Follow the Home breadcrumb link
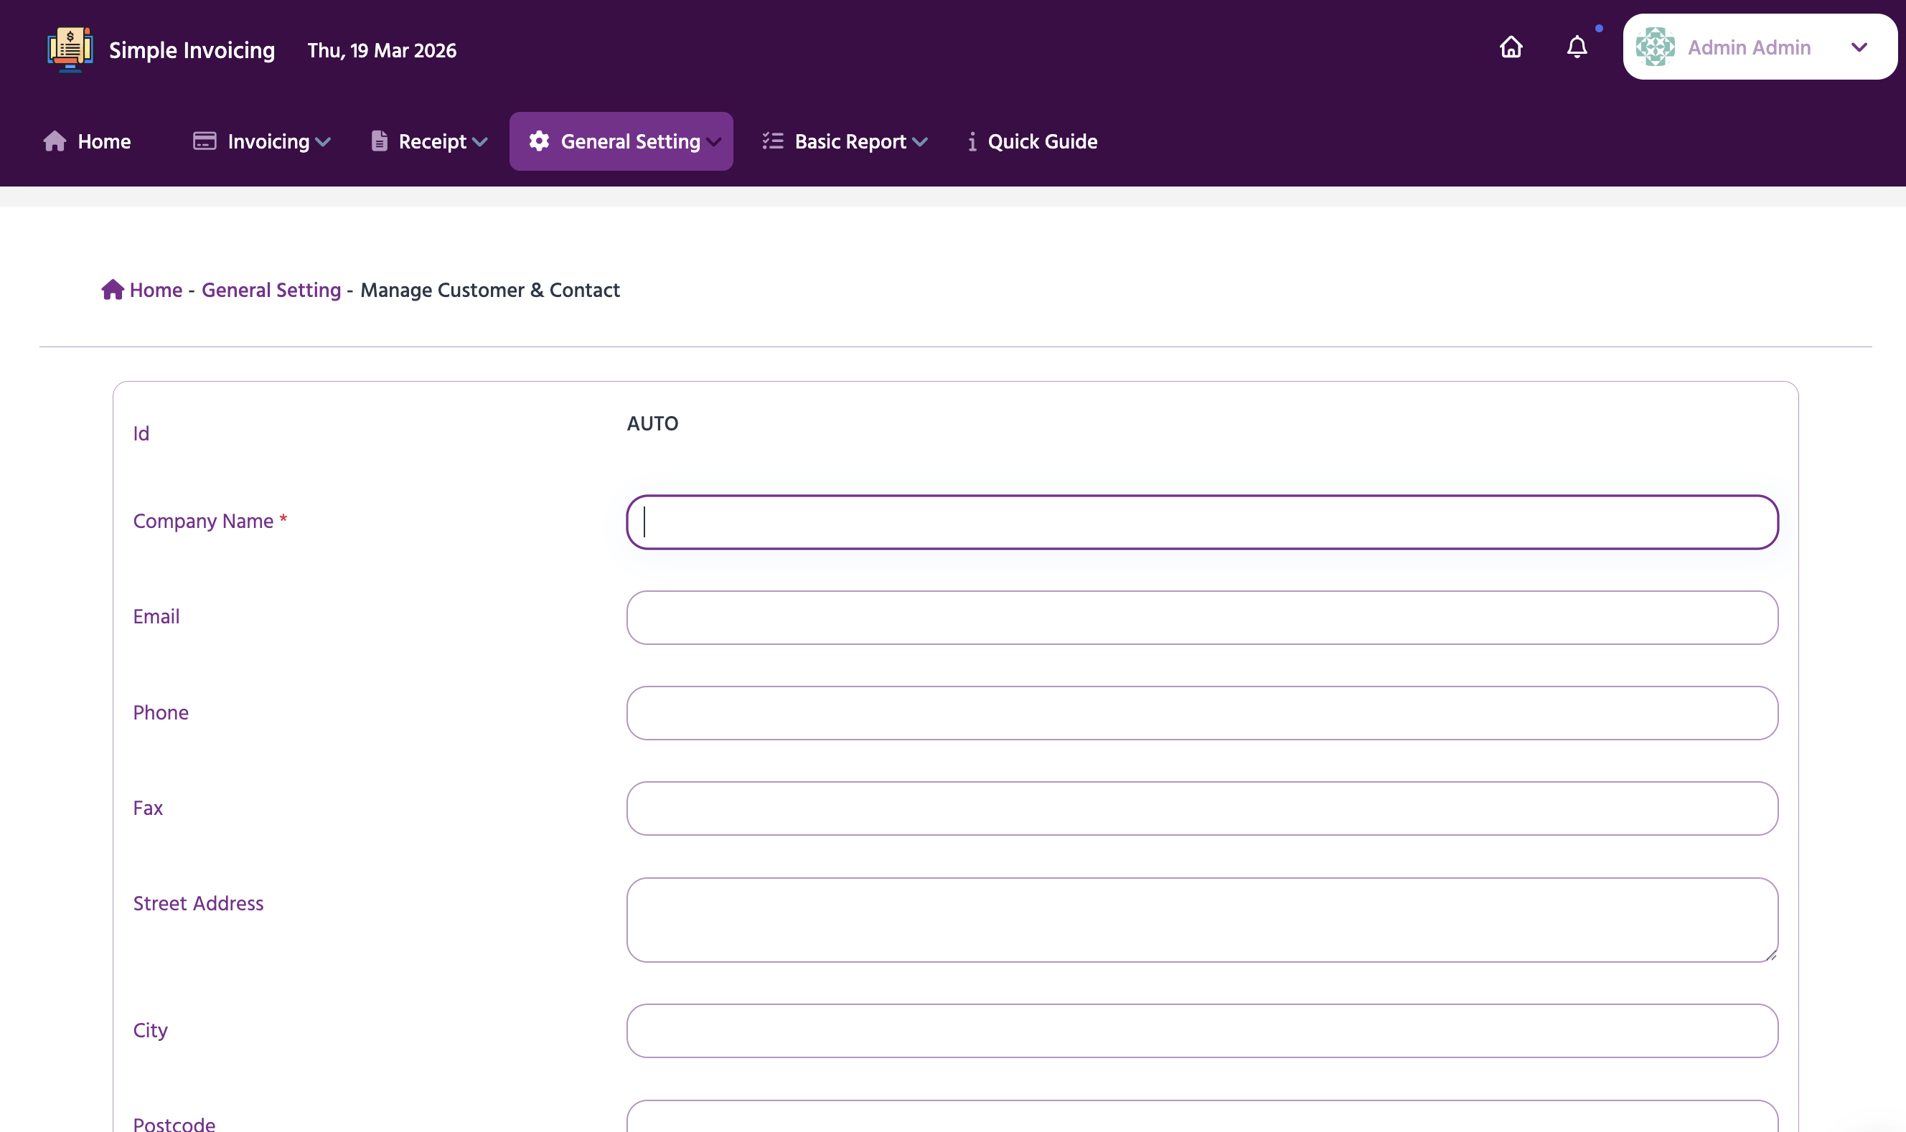This screenshot has width=1906, height=1132. [x=156, y=290]
